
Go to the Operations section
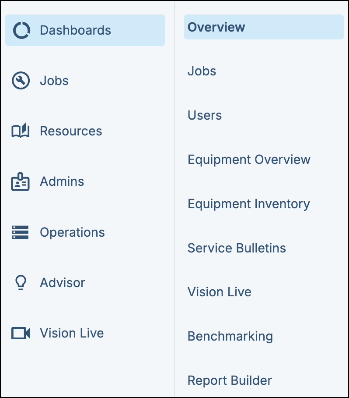click(x=72, y=232)
